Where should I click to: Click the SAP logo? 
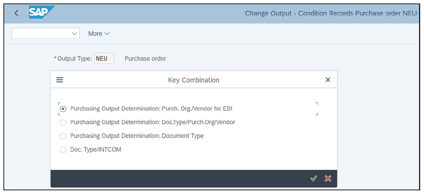42,12
